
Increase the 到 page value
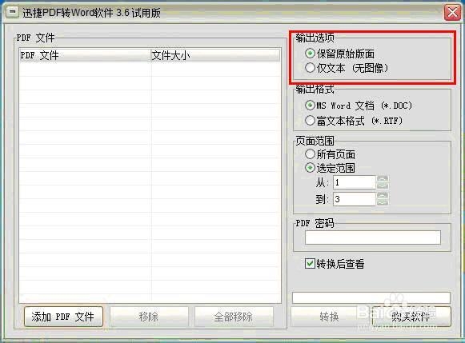coord(383,196)
